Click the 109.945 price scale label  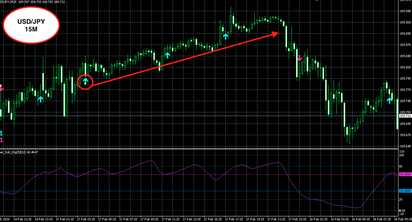tap(405, 11)
